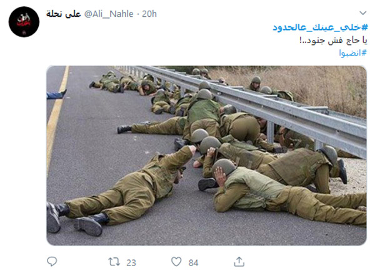Viewport: 375px width, 273px height.
Task: Open tweet permalink via 20h timestamp
Action: (149, 14)
